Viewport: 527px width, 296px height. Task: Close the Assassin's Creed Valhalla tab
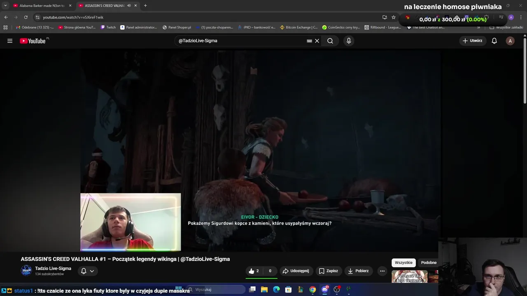coord(135,6)
